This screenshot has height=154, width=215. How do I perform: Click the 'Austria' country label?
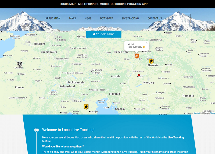[116, 76]
